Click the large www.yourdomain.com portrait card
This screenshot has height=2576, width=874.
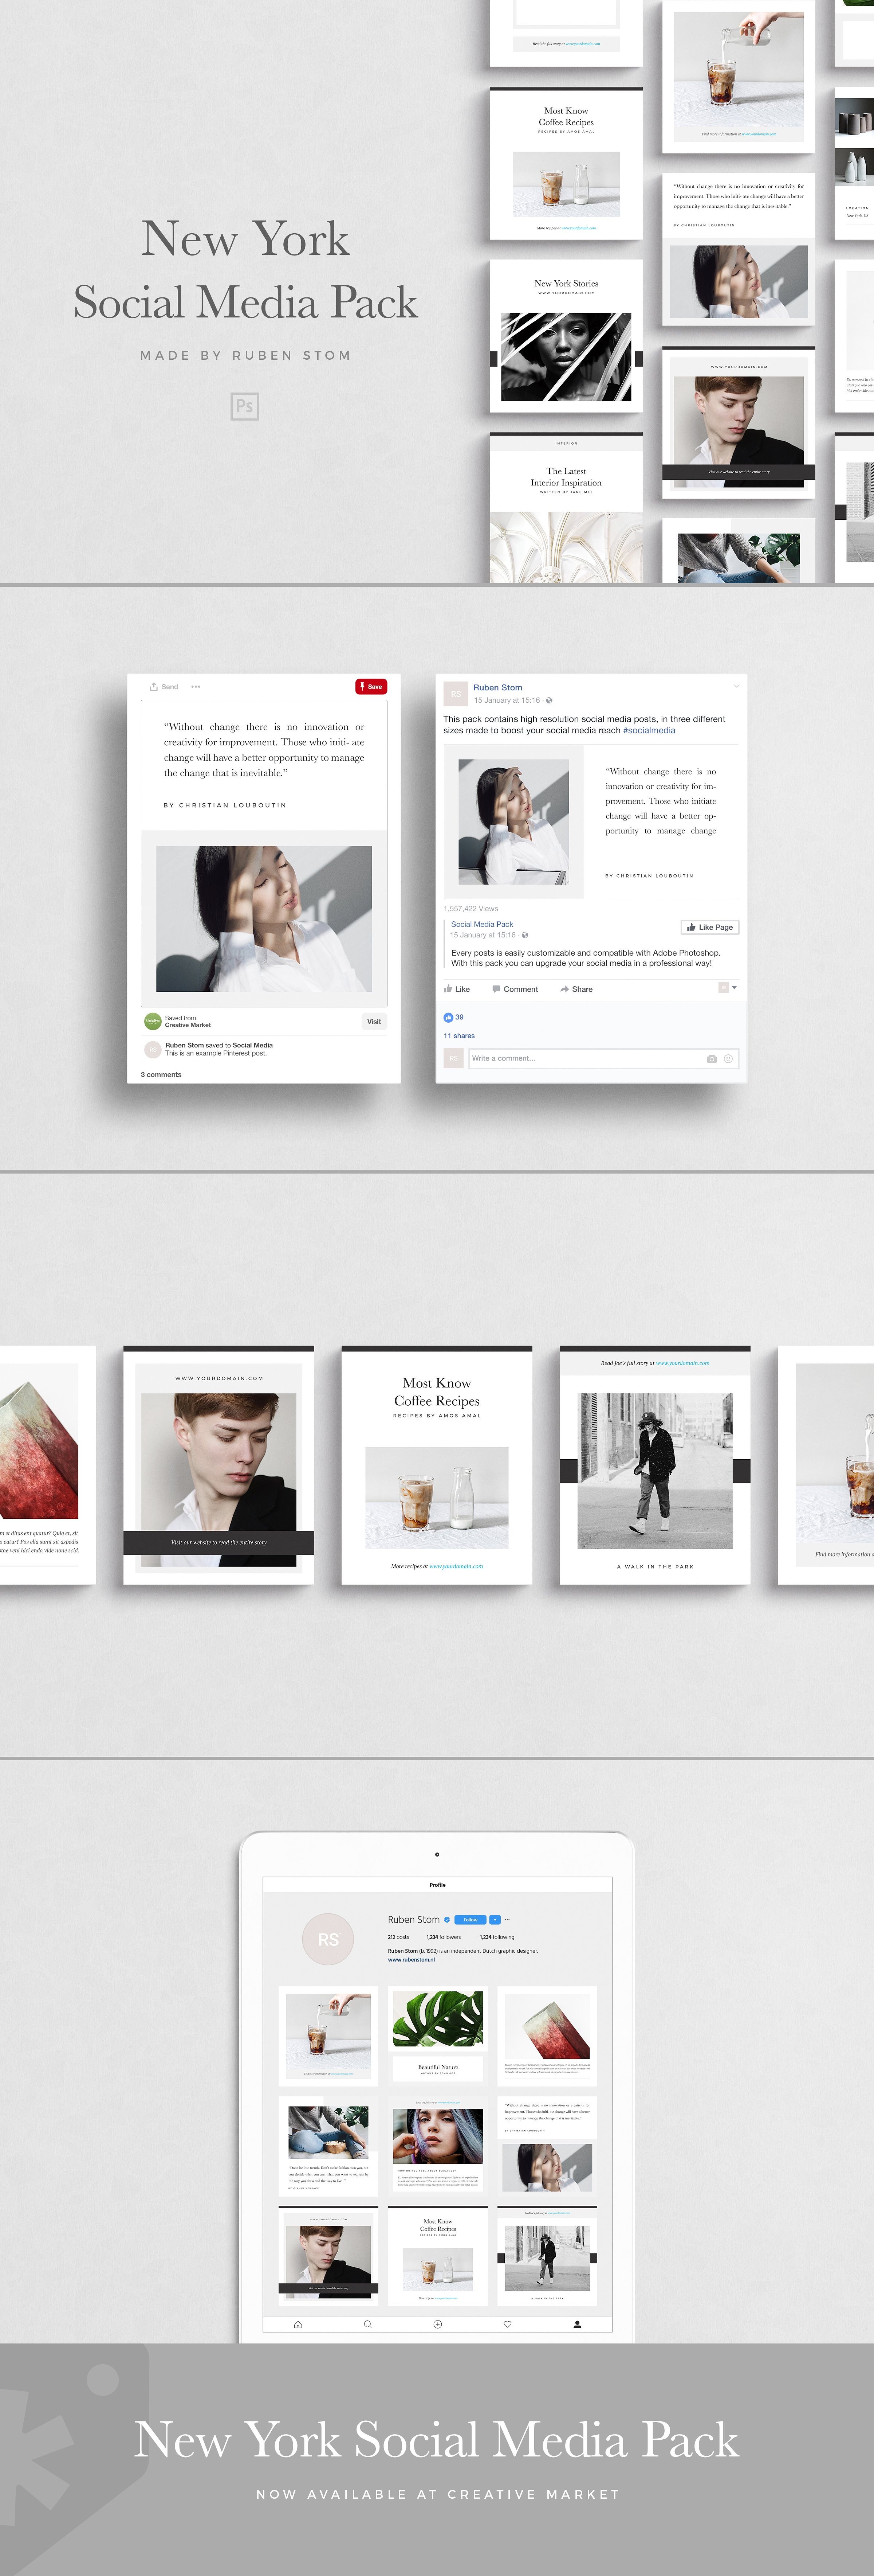(x=219, y=1465)
